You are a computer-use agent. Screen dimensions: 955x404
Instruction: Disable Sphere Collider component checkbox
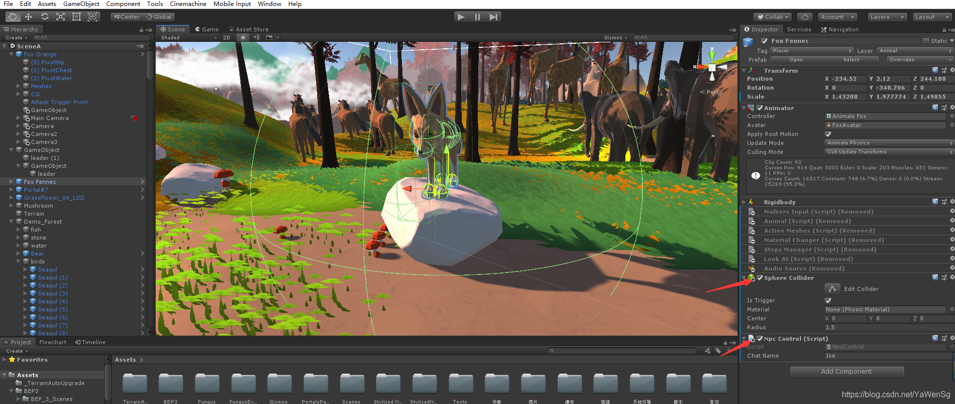pos(760,278)
